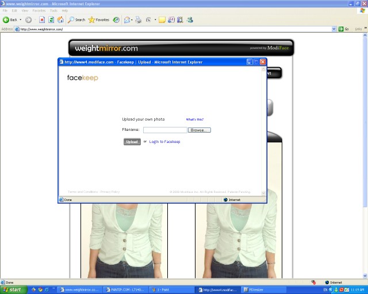Open the History pane from the toolbar
This screenshot has height=294, width=368.
click(x=116, y=20)
